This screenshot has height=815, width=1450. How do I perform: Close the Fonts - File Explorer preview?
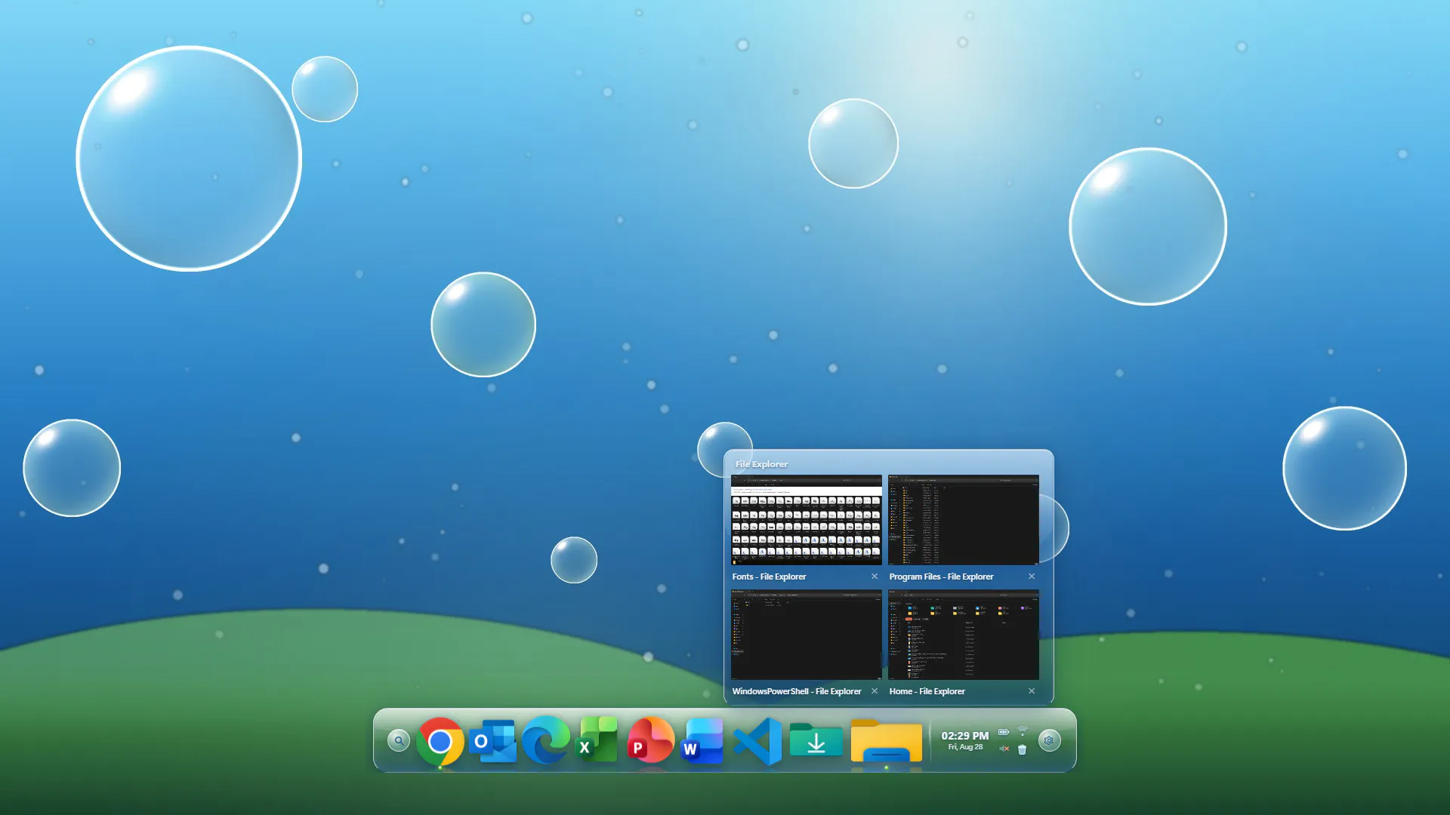pos(875,577)
